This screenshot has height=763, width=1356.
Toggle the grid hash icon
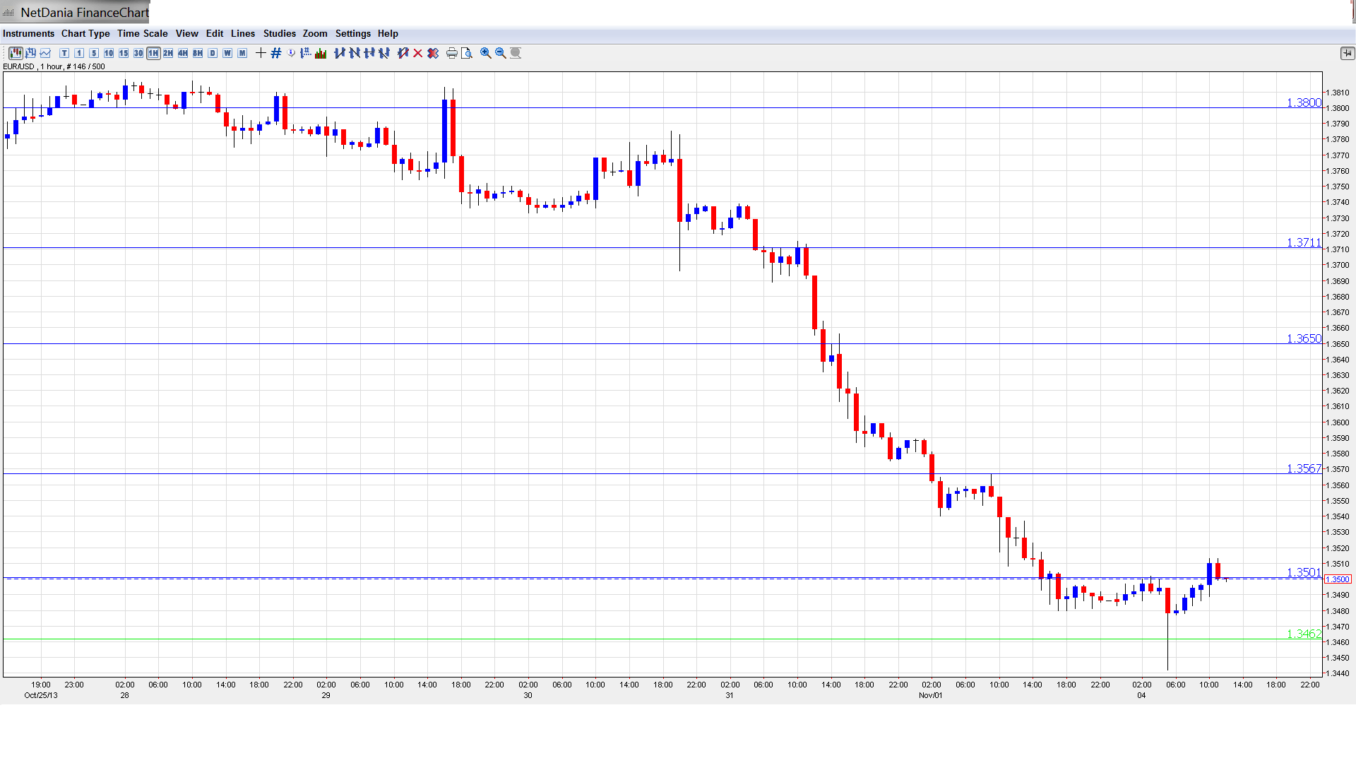point(276,53)
